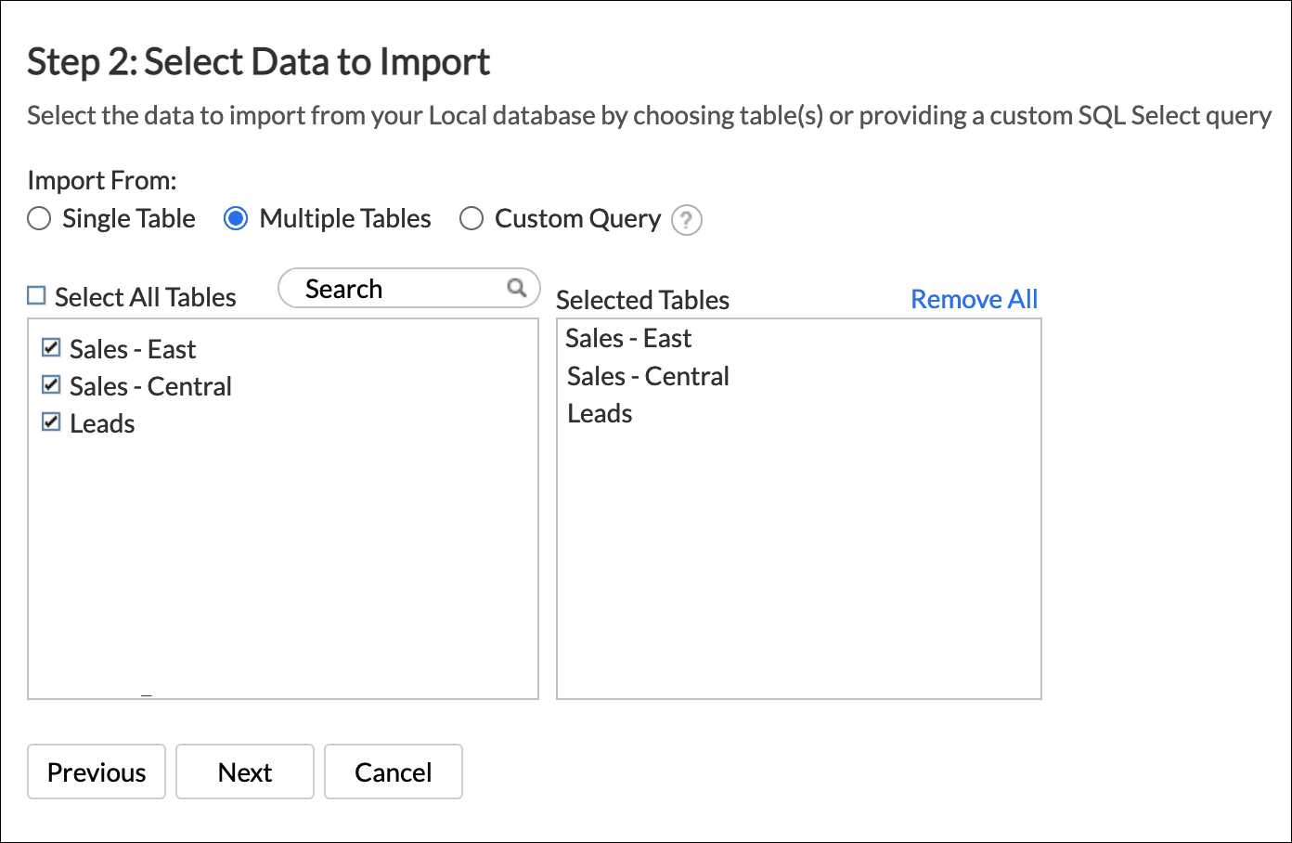The height and width of the screenshot is (843, 1292).
Task: Choose the Multiple Tables radio option
Action: [236, 218]
